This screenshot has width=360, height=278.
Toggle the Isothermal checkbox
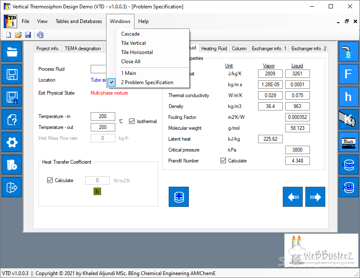pyautogui.click(x=132, y=121)
